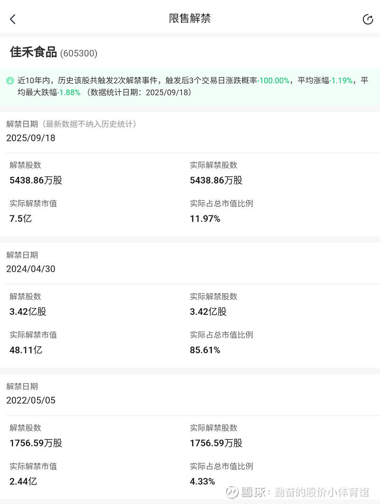This screenshot has height=504, width=380.
Task: Tap 5438.86万股 under 解禁股数
Action: [x=36, y=180]
